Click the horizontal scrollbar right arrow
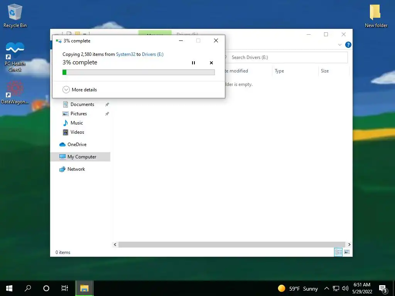The height and width of the screenshot is (296, 395). point(349,244)
